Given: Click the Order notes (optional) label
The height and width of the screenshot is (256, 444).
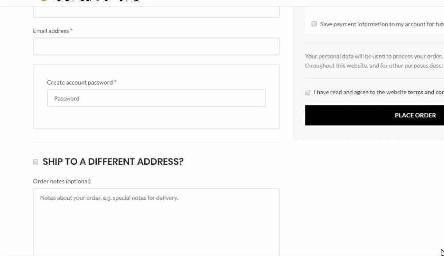Looking at the screenshot, I should coord(62,182).
